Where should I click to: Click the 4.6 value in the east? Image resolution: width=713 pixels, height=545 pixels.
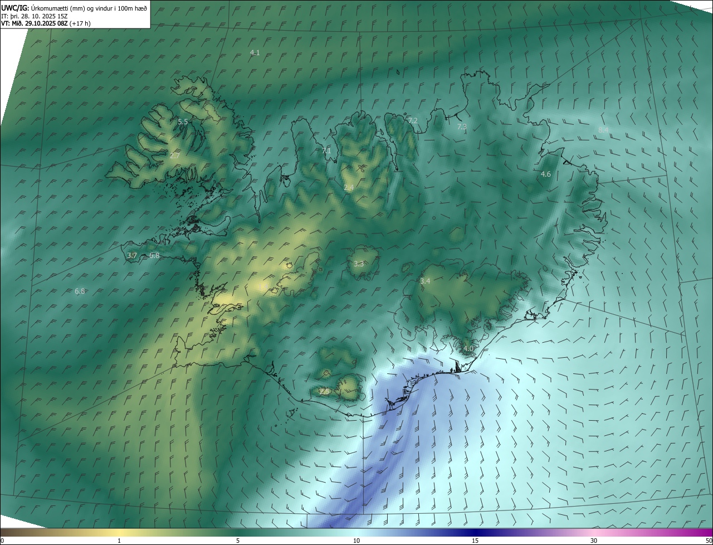point(546,174)
